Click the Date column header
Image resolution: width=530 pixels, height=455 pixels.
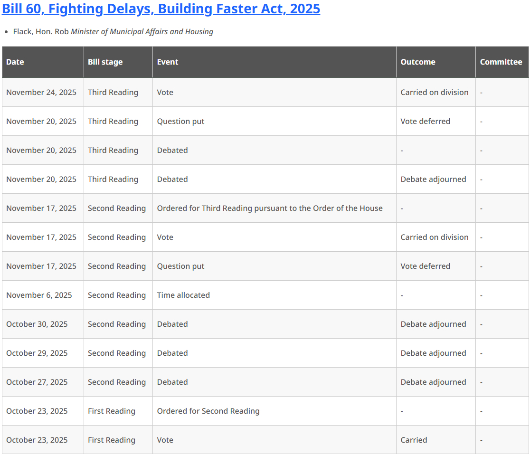tap(15, 62)
